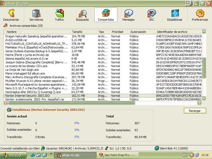Open the Búsqueda search view
Image resolution: width=212 pixels, height=159 pixels.
click(82, 15)
